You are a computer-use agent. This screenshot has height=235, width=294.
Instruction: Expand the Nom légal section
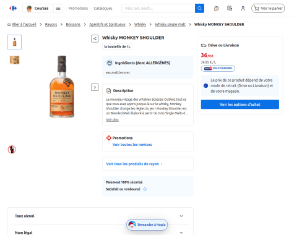pyautogui.click(x=100, y=233)
